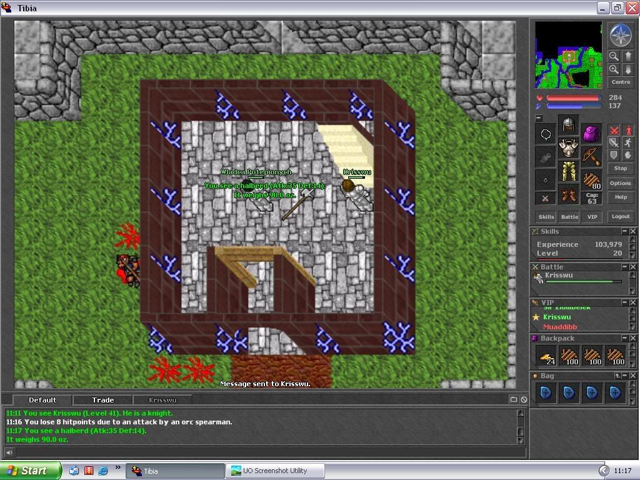
Task: Click the Logout button
Action: point(621,216)
